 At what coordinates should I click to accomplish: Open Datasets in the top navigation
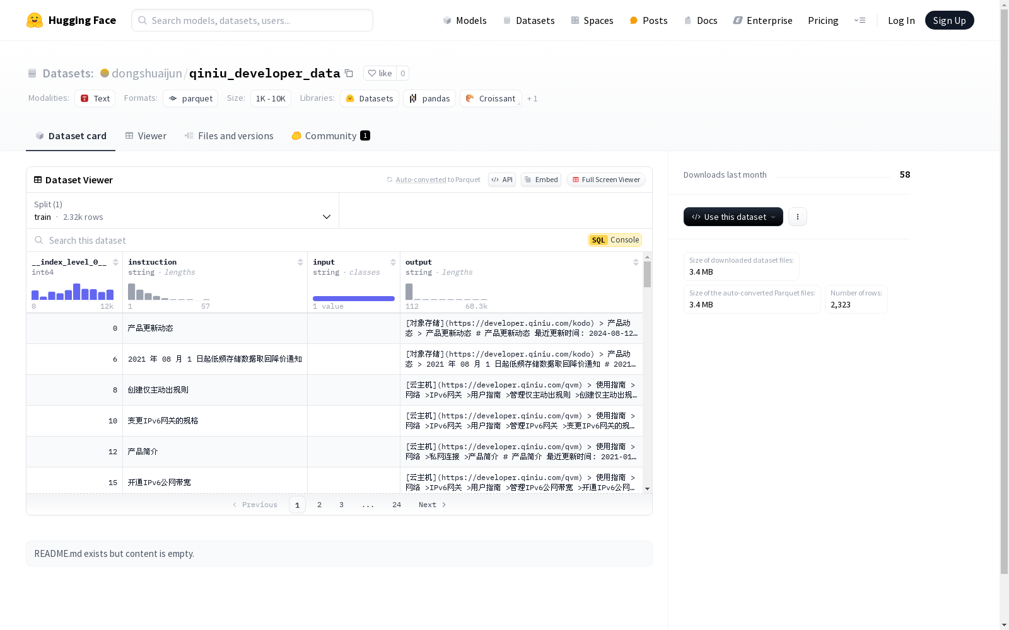click(x=528, y=20)
